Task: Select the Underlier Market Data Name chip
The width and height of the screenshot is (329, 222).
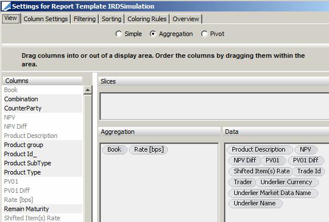Action: [273, 193]
